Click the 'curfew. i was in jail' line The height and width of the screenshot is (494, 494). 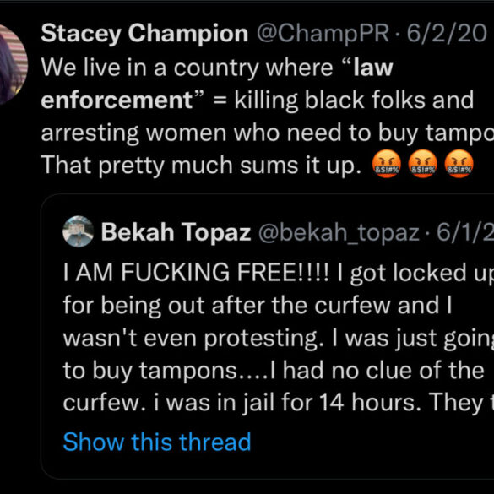(278, 403)
